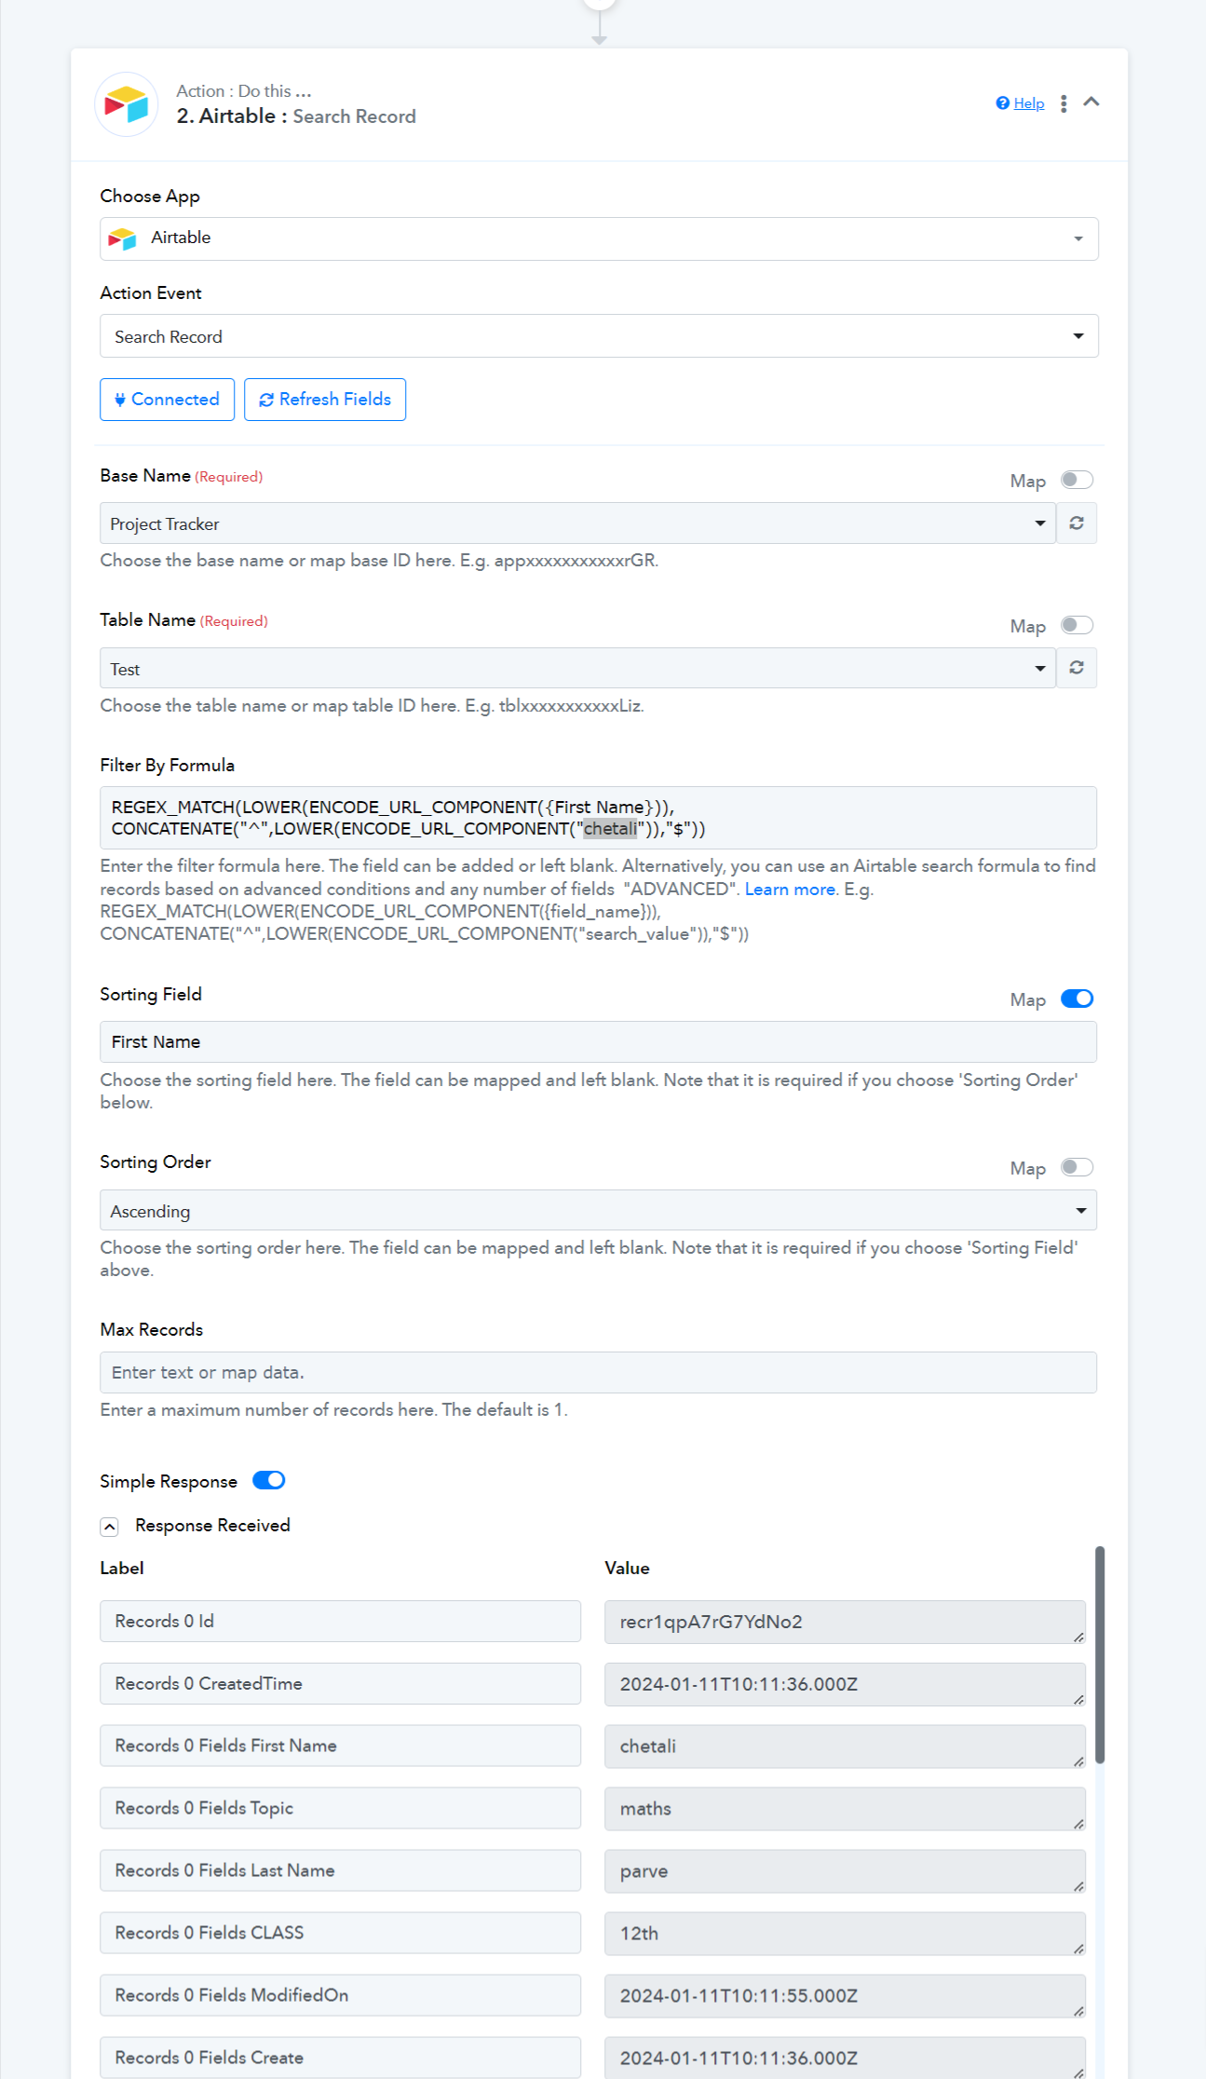The image size is (1206, 2079).
Task: Open the Project Tracker base dropdown
Action: [577, 523]
